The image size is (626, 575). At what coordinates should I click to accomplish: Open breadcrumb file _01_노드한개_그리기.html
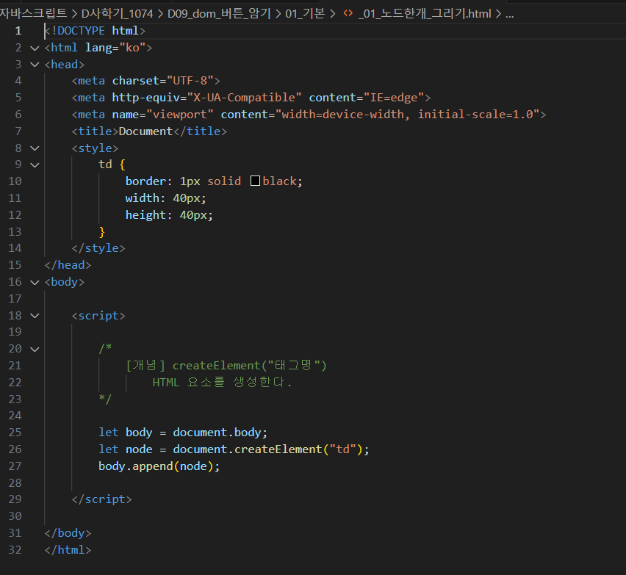pos(425,14)
